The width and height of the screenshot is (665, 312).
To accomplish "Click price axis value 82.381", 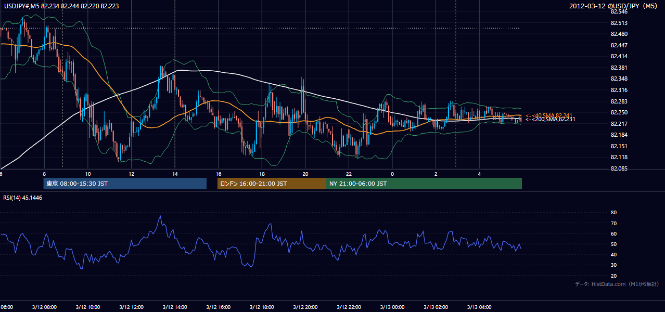I will [x=619, y=68].
